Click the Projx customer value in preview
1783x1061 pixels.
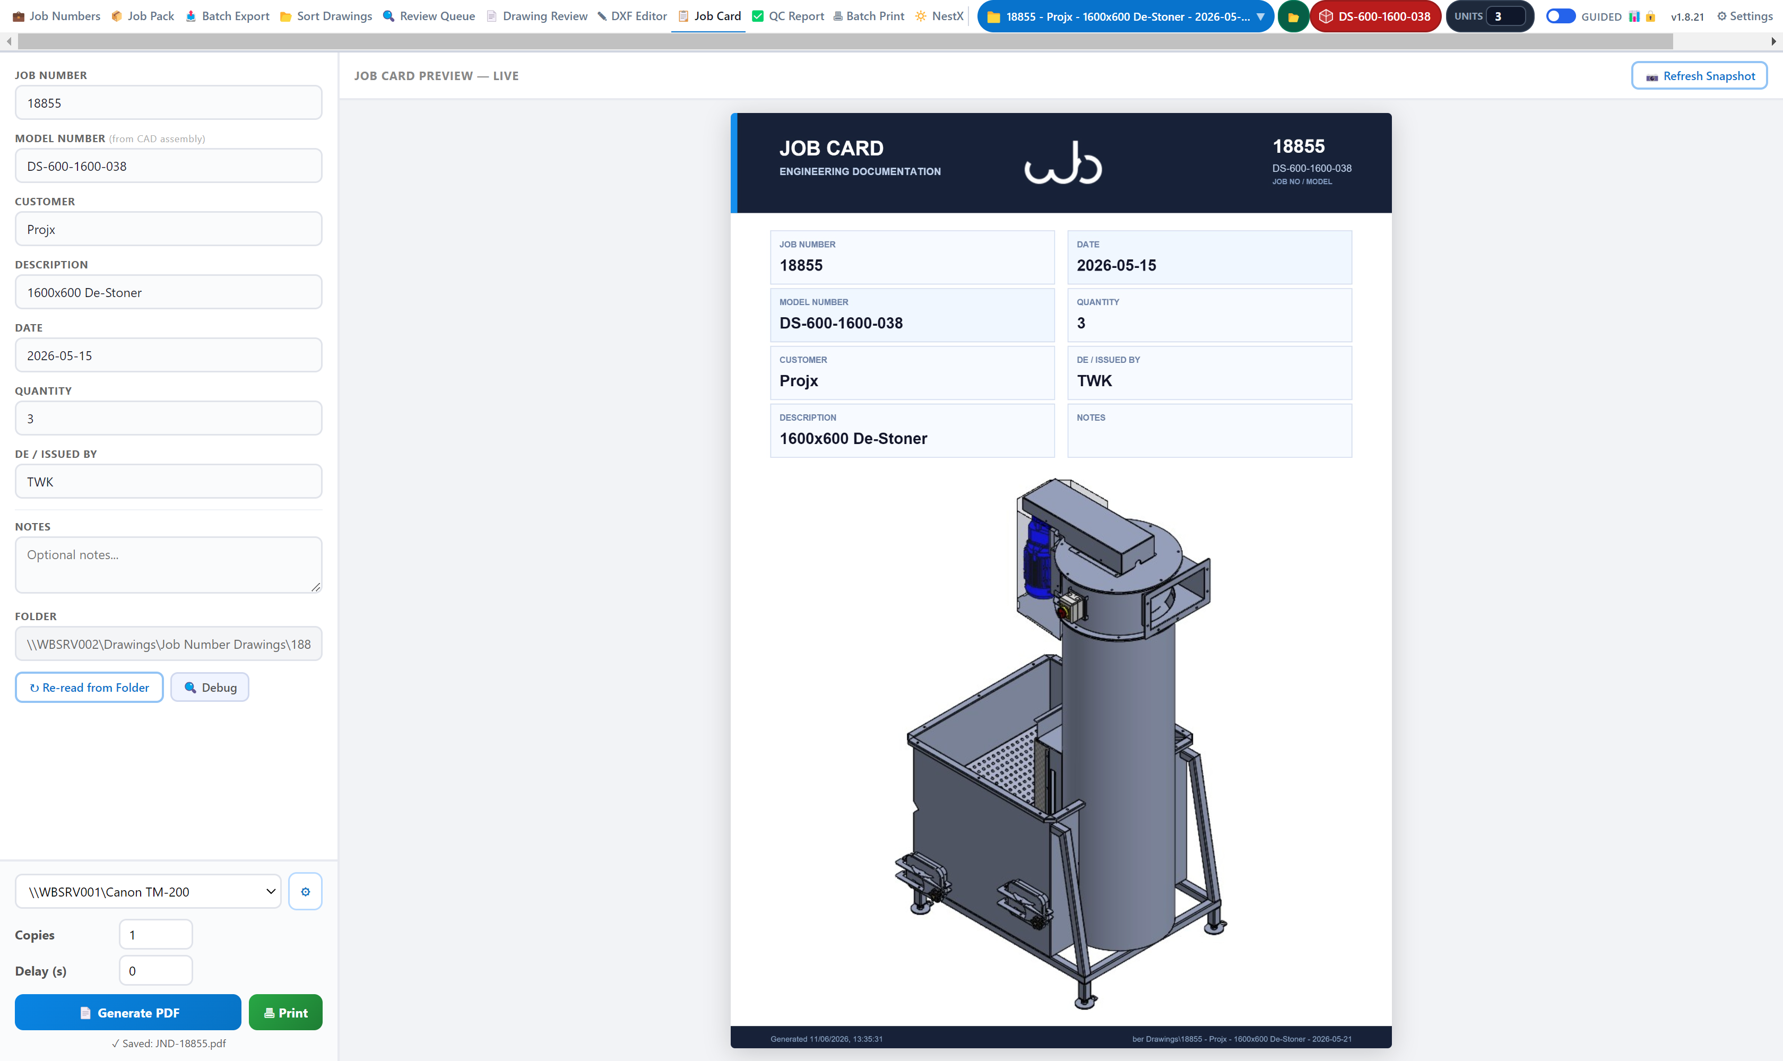798,380
